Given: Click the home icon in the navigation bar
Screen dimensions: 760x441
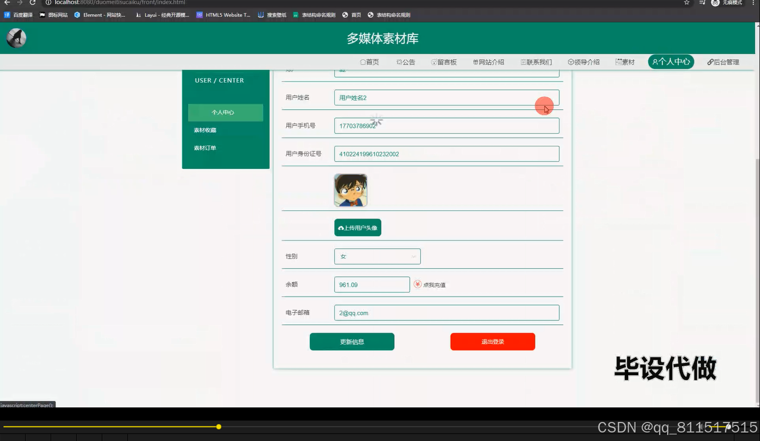Looking at the screenshot, I should [363, 62].
